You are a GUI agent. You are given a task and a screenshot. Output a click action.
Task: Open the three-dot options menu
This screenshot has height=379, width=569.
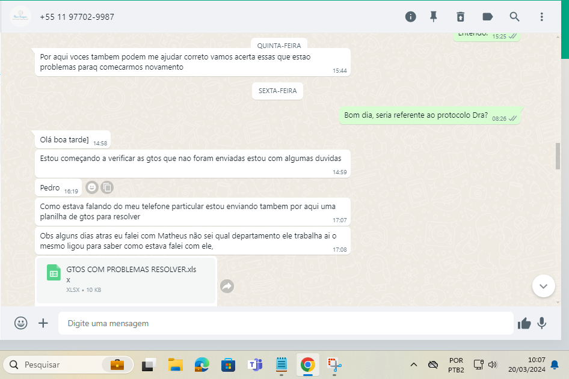coord(541,17)
